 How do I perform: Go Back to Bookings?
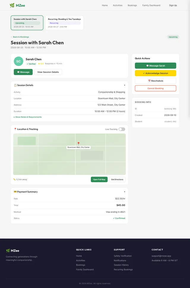pos(20,37)
